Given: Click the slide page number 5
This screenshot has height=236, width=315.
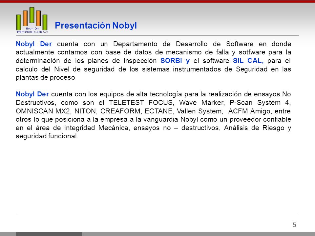Looking at the screenshot, I should pos(295,225).
